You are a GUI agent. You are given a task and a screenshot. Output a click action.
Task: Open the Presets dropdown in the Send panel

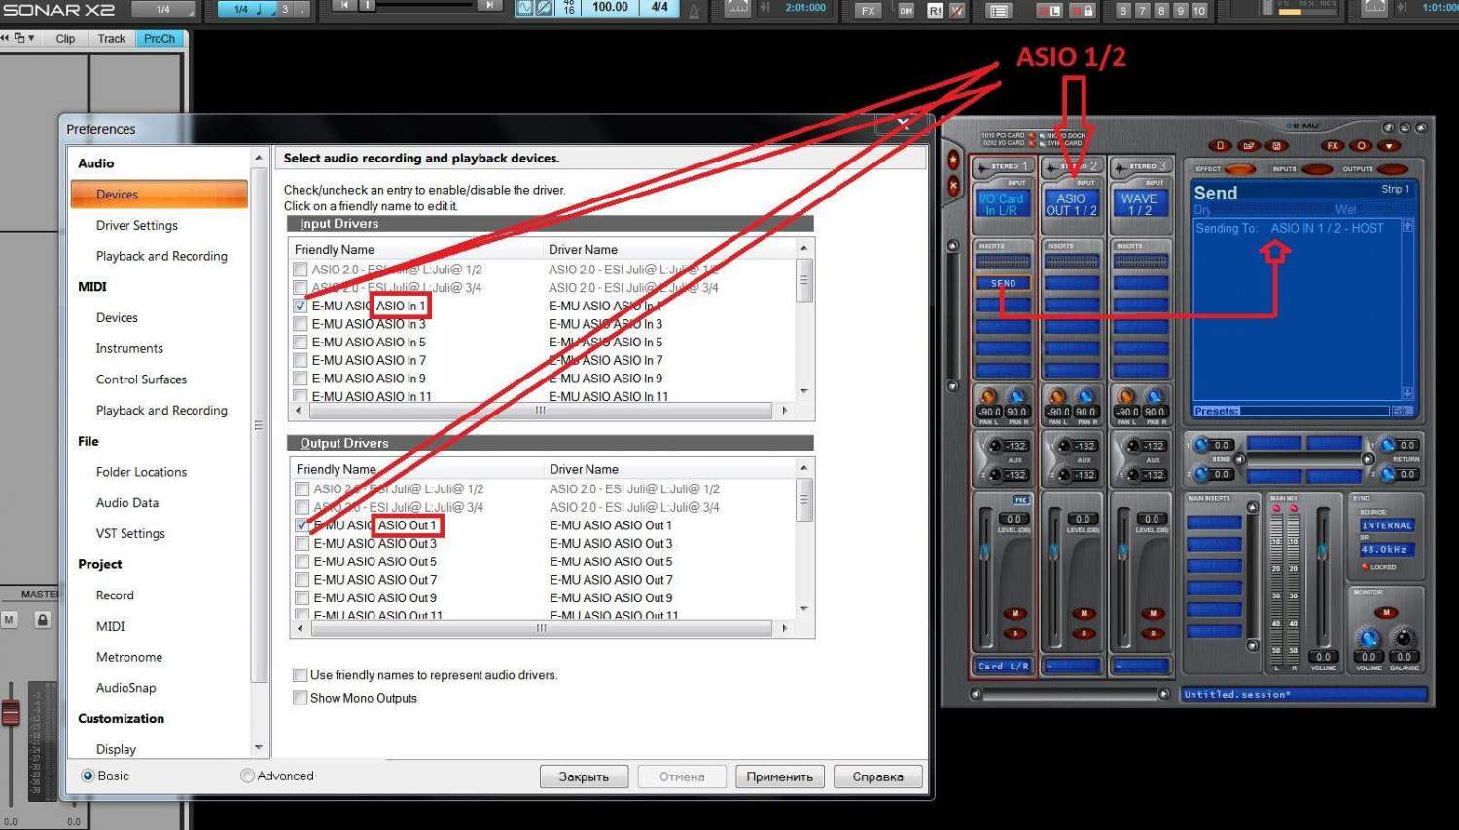[1292, 411]
